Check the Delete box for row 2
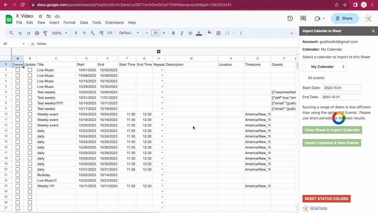378x213 pixels. coord(18,70)
